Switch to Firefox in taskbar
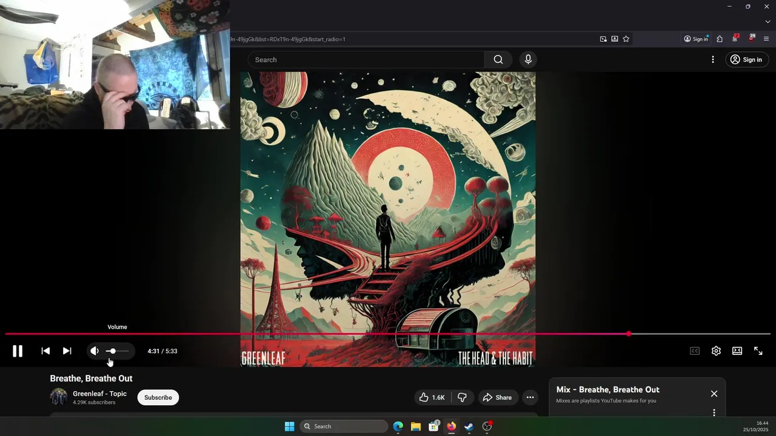This screenshot has width=776, height=436. [x=451, y=426]
